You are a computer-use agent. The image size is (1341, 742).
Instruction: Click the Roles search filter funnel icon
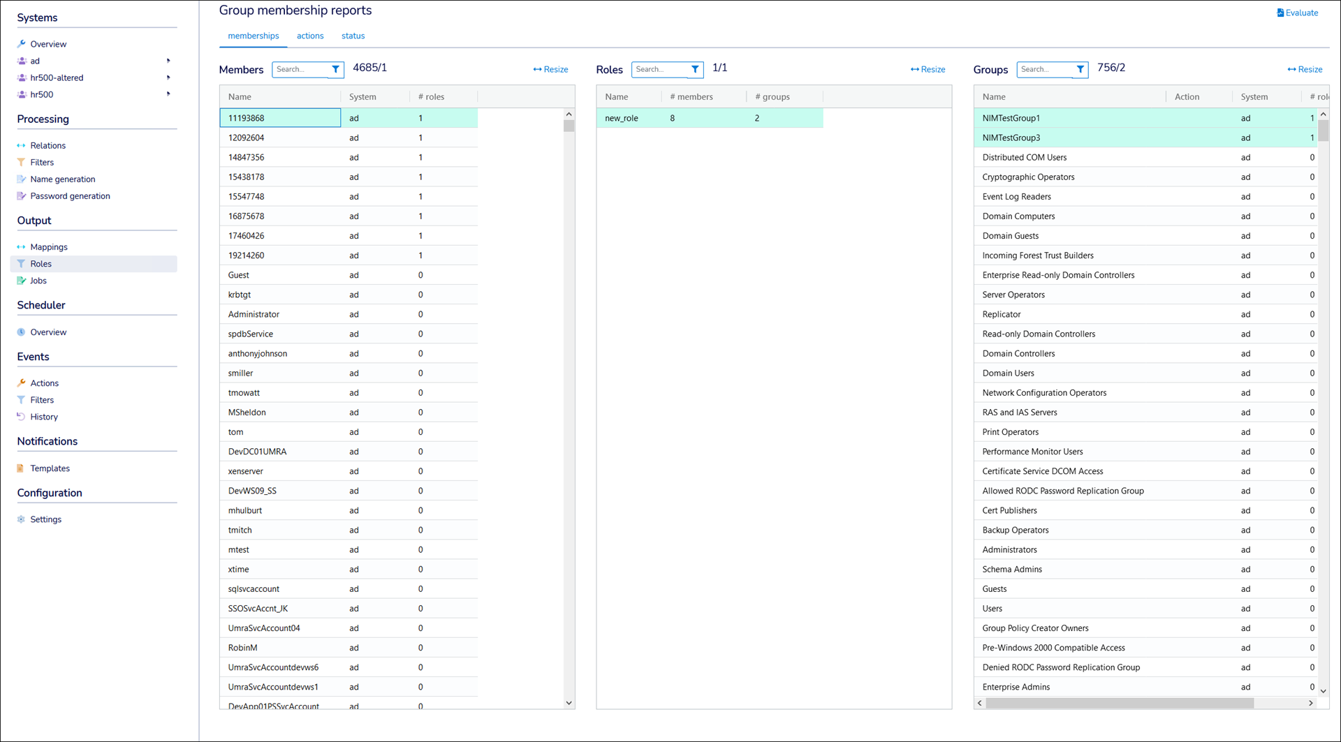[695, 69]
